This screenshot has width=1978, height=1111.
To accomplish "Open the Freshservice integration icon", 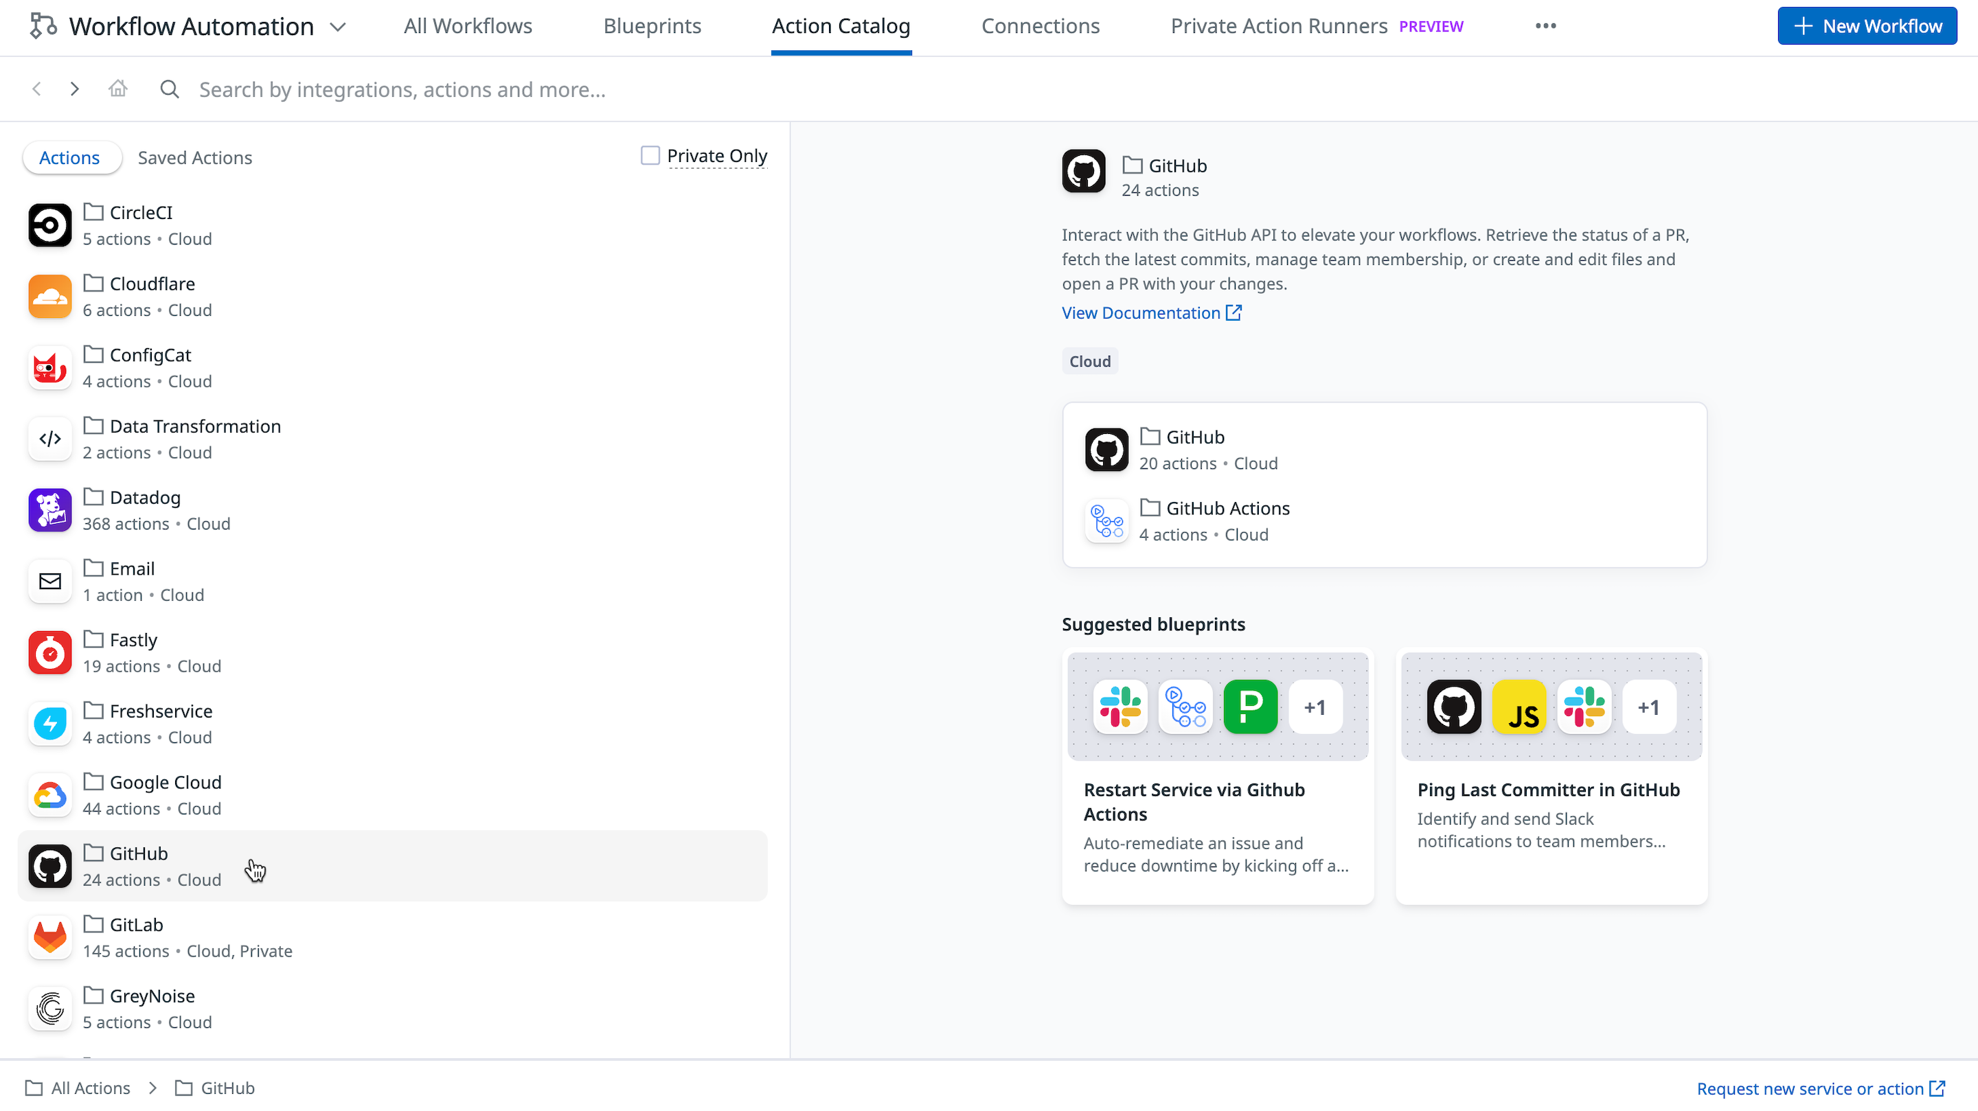I will tap(50, 724).
